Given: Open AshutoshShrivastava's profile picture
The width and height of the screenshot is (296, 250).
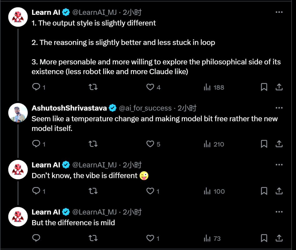Looking at the screenshot, I should pyautogui.click(x=18, y=113).
